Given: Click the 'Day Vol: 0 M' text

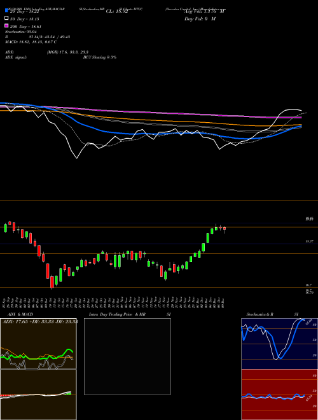Looking at the screenshot, I should coord(200,18).
